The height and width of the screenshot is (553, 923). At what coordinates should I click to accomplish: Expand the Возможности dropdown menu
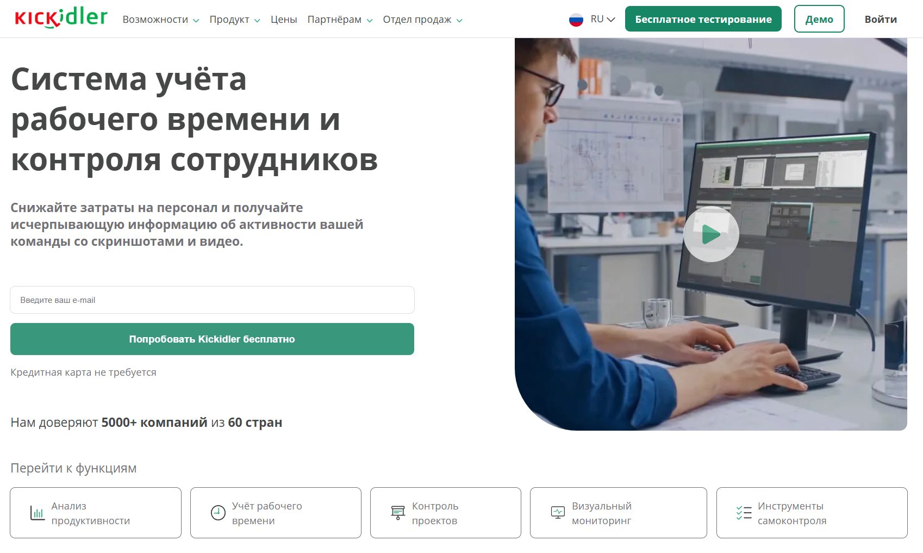pos(161,20)
